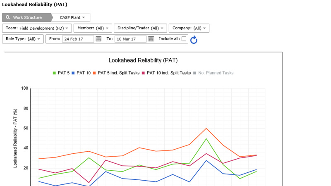Show the No. Planned Tasks series
331x186 pixels.
(x=216, y=73)
